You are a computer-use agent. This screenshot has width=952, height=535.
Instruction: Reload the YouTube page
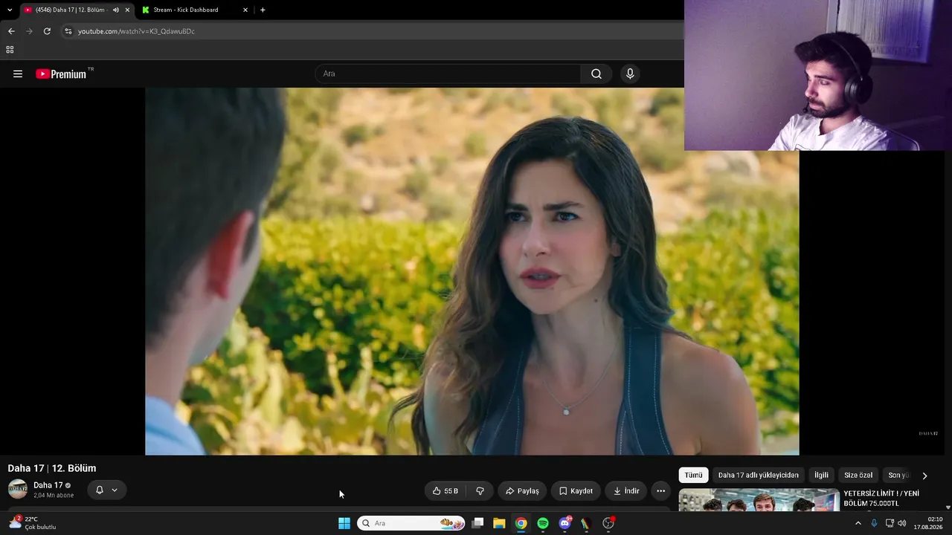[x=47, y=31]
